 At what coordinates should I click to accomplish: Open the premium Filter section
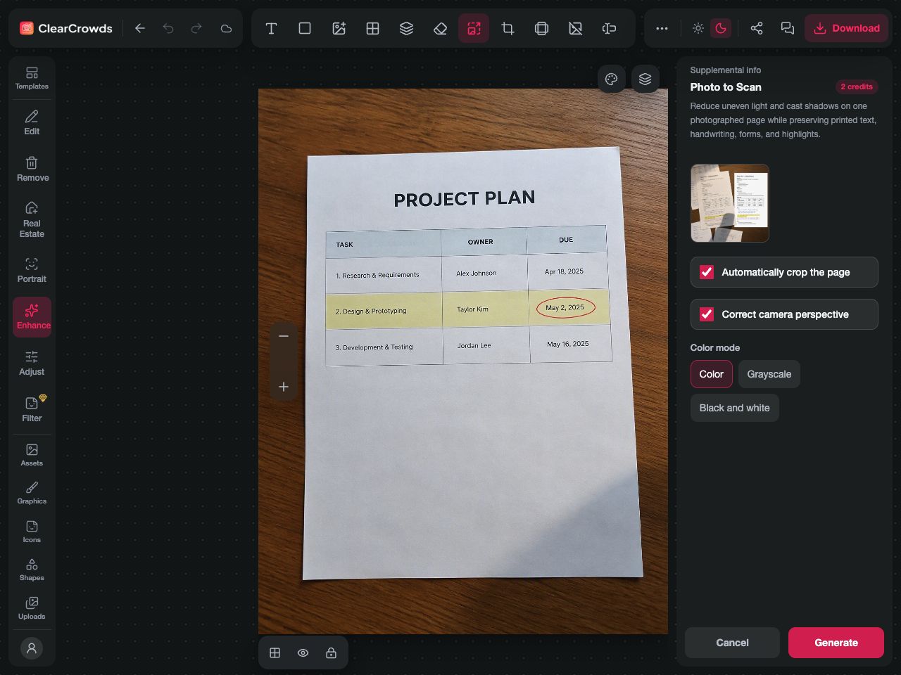[x=32, y=409]
